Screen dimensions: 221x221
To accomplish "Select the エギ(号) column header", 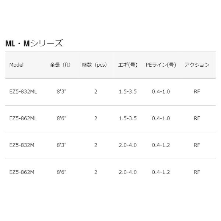I will point(128,65).
